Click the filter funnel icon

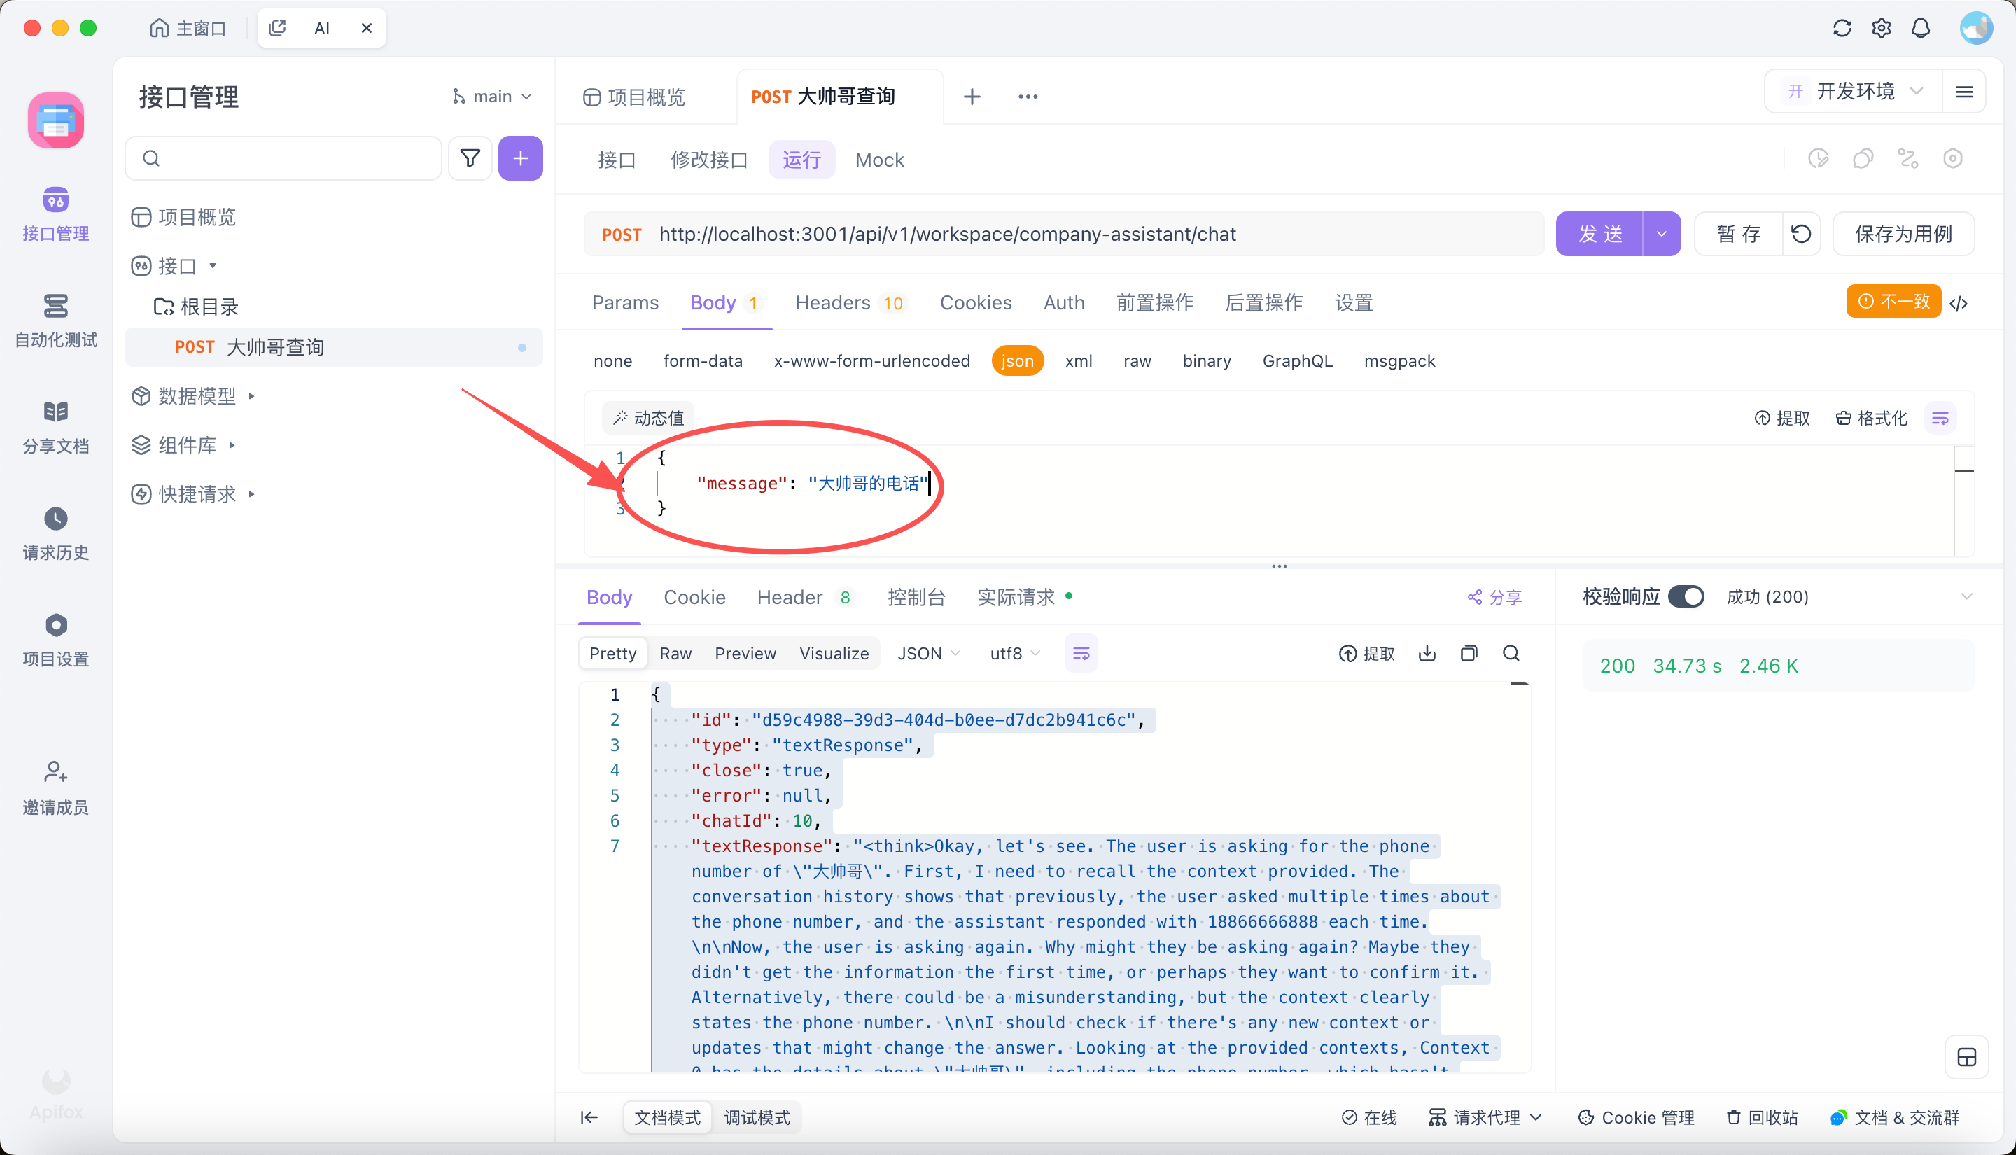click(x=470, y=159)
